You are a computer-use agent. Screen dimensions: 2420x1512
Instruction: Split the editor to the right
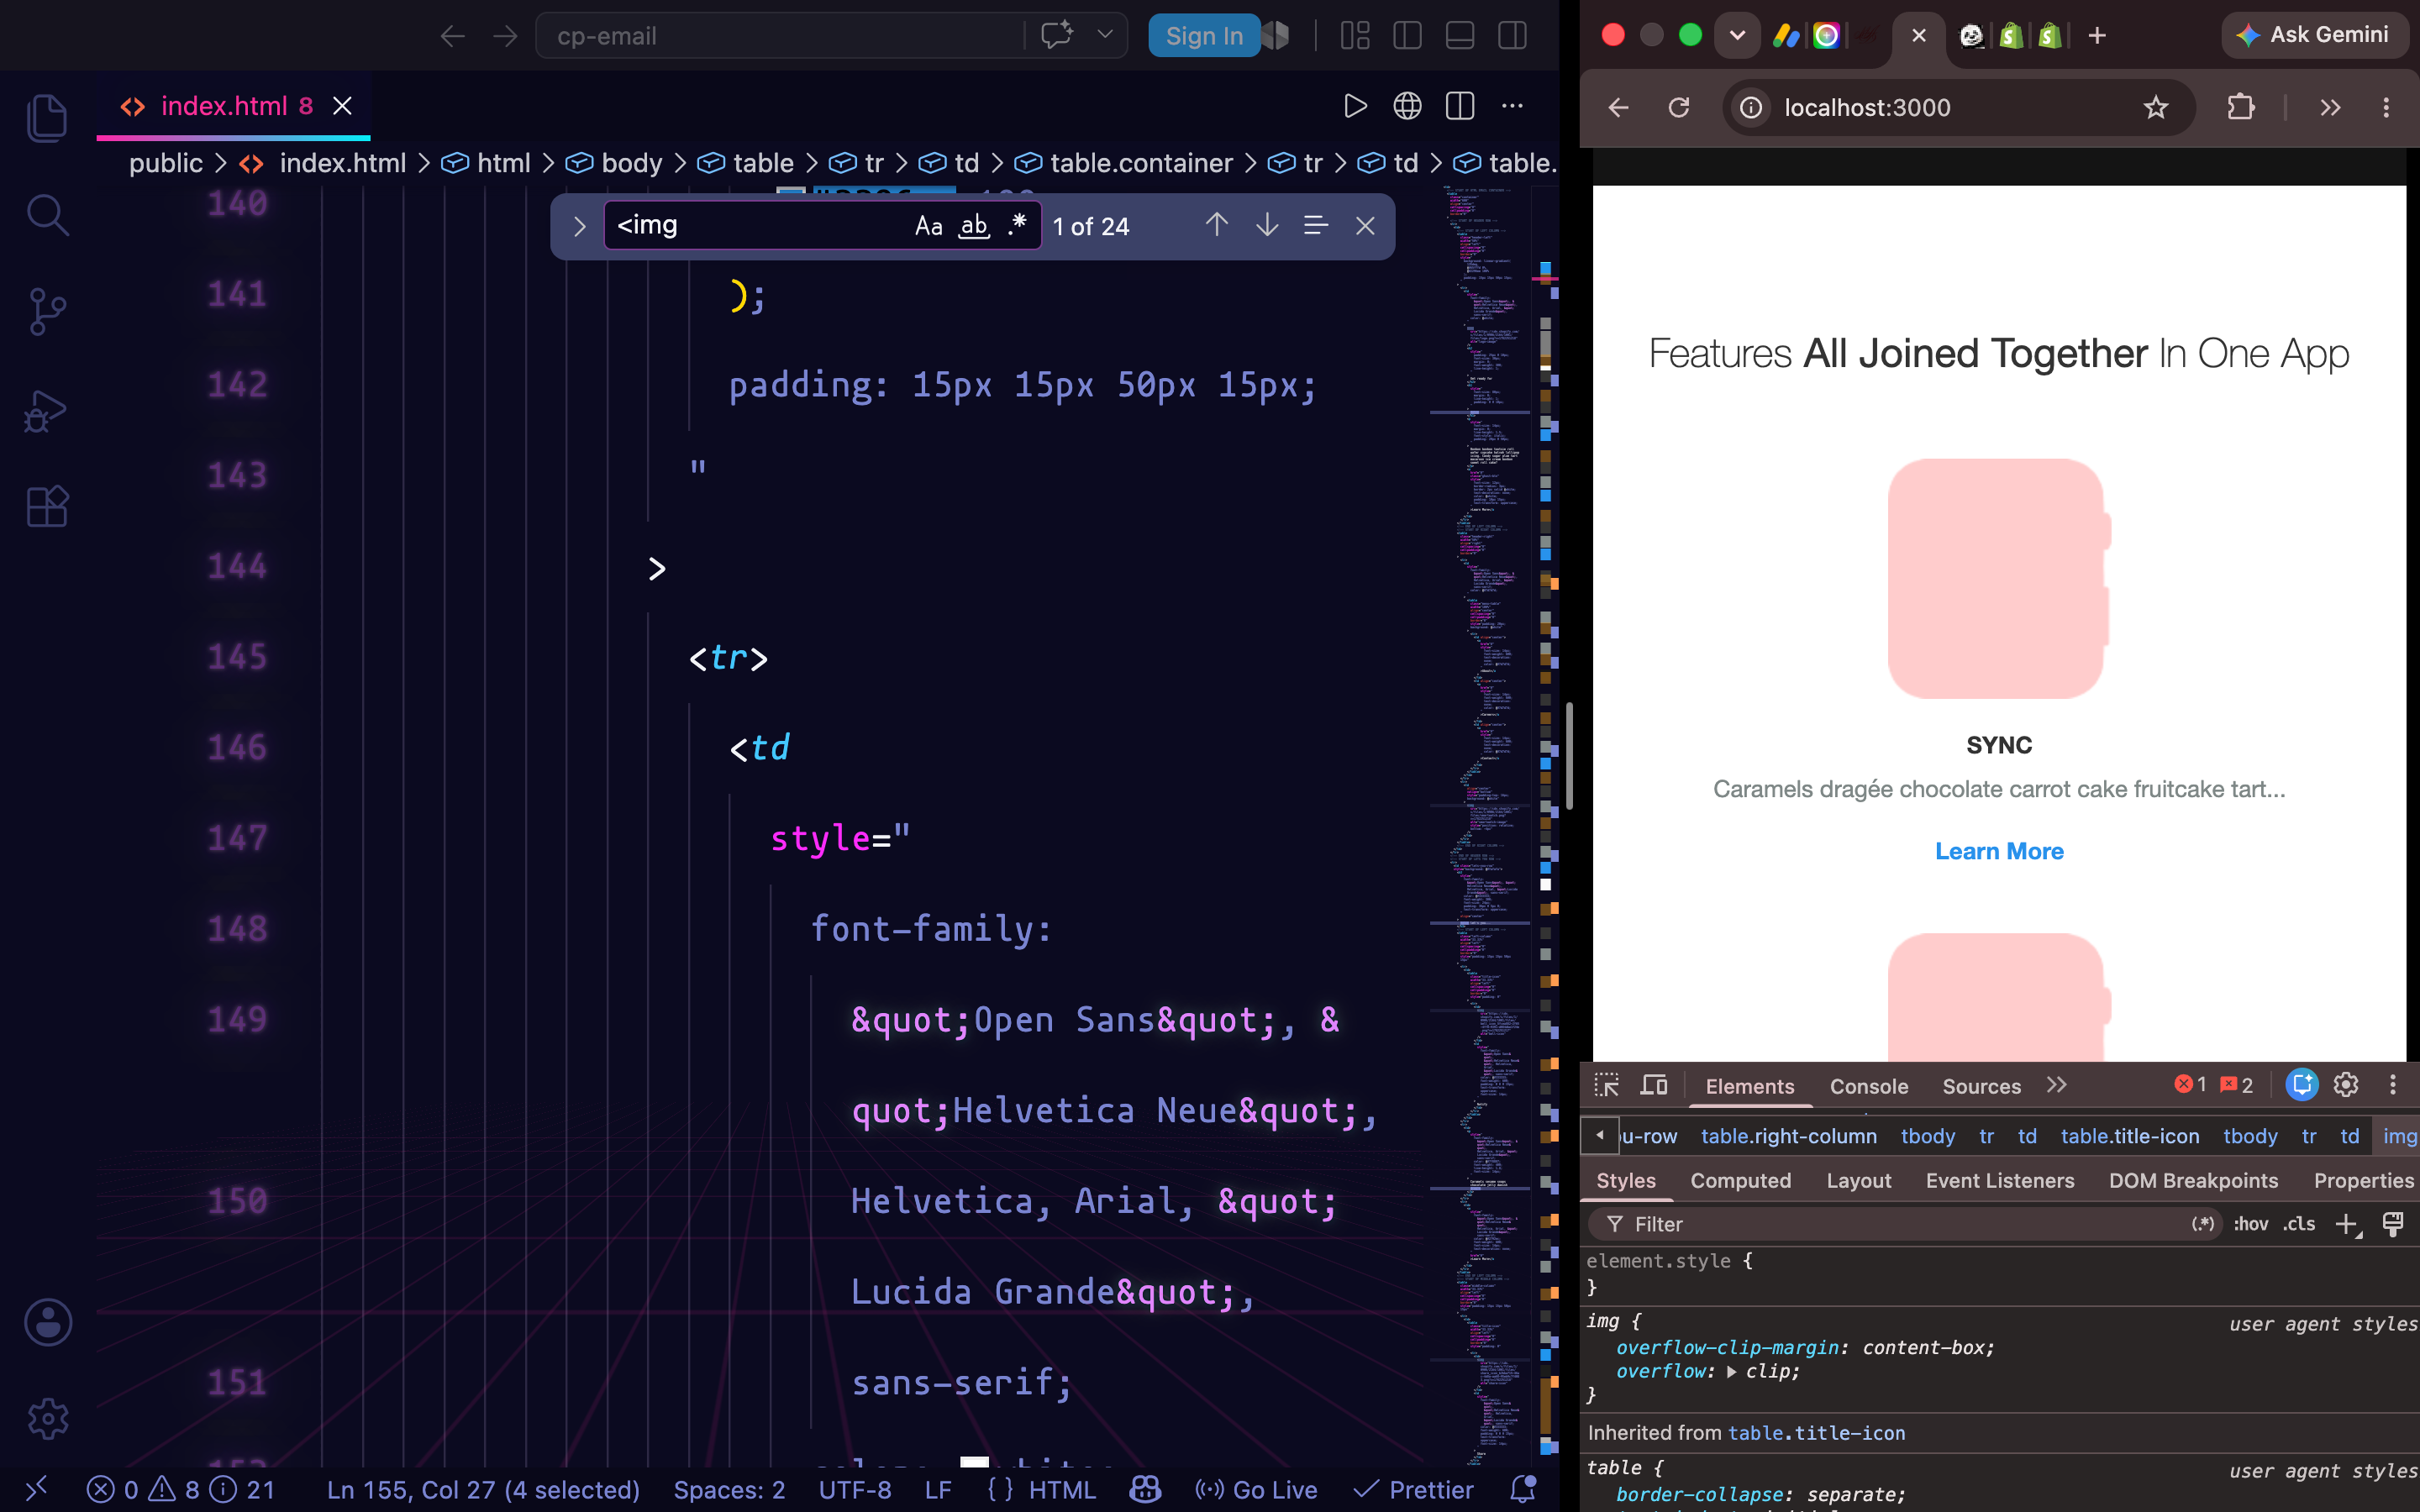point(1460,106)
